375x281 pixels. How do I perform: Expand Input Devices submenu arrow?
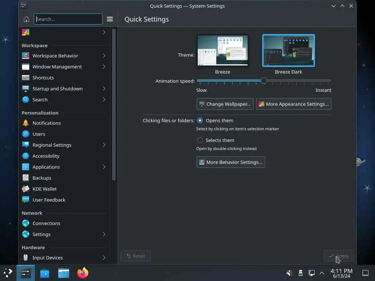[104, 258]
